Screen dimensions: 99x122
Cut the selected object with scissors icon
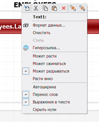(x=36, y=8)
